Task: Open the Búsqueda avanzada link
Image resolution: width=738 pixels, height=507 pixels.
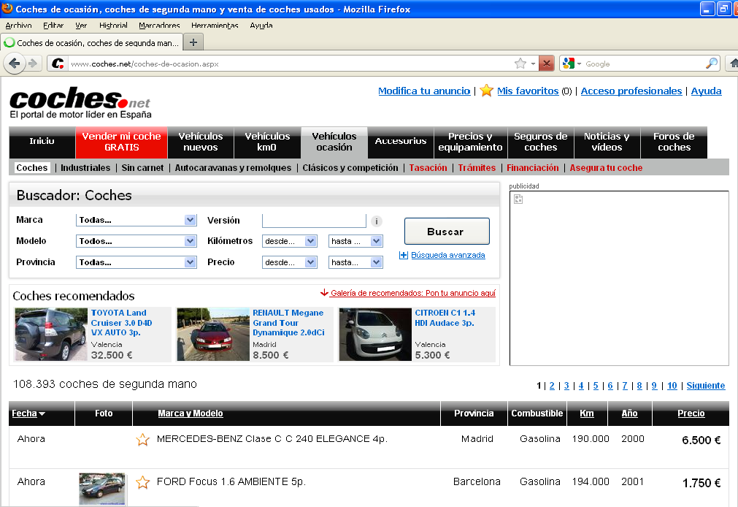Action: click(448, 256)
